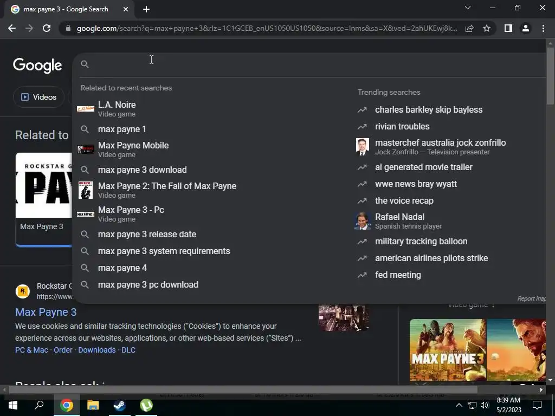Open the notification center icon
555x416 pixels.
537,405
